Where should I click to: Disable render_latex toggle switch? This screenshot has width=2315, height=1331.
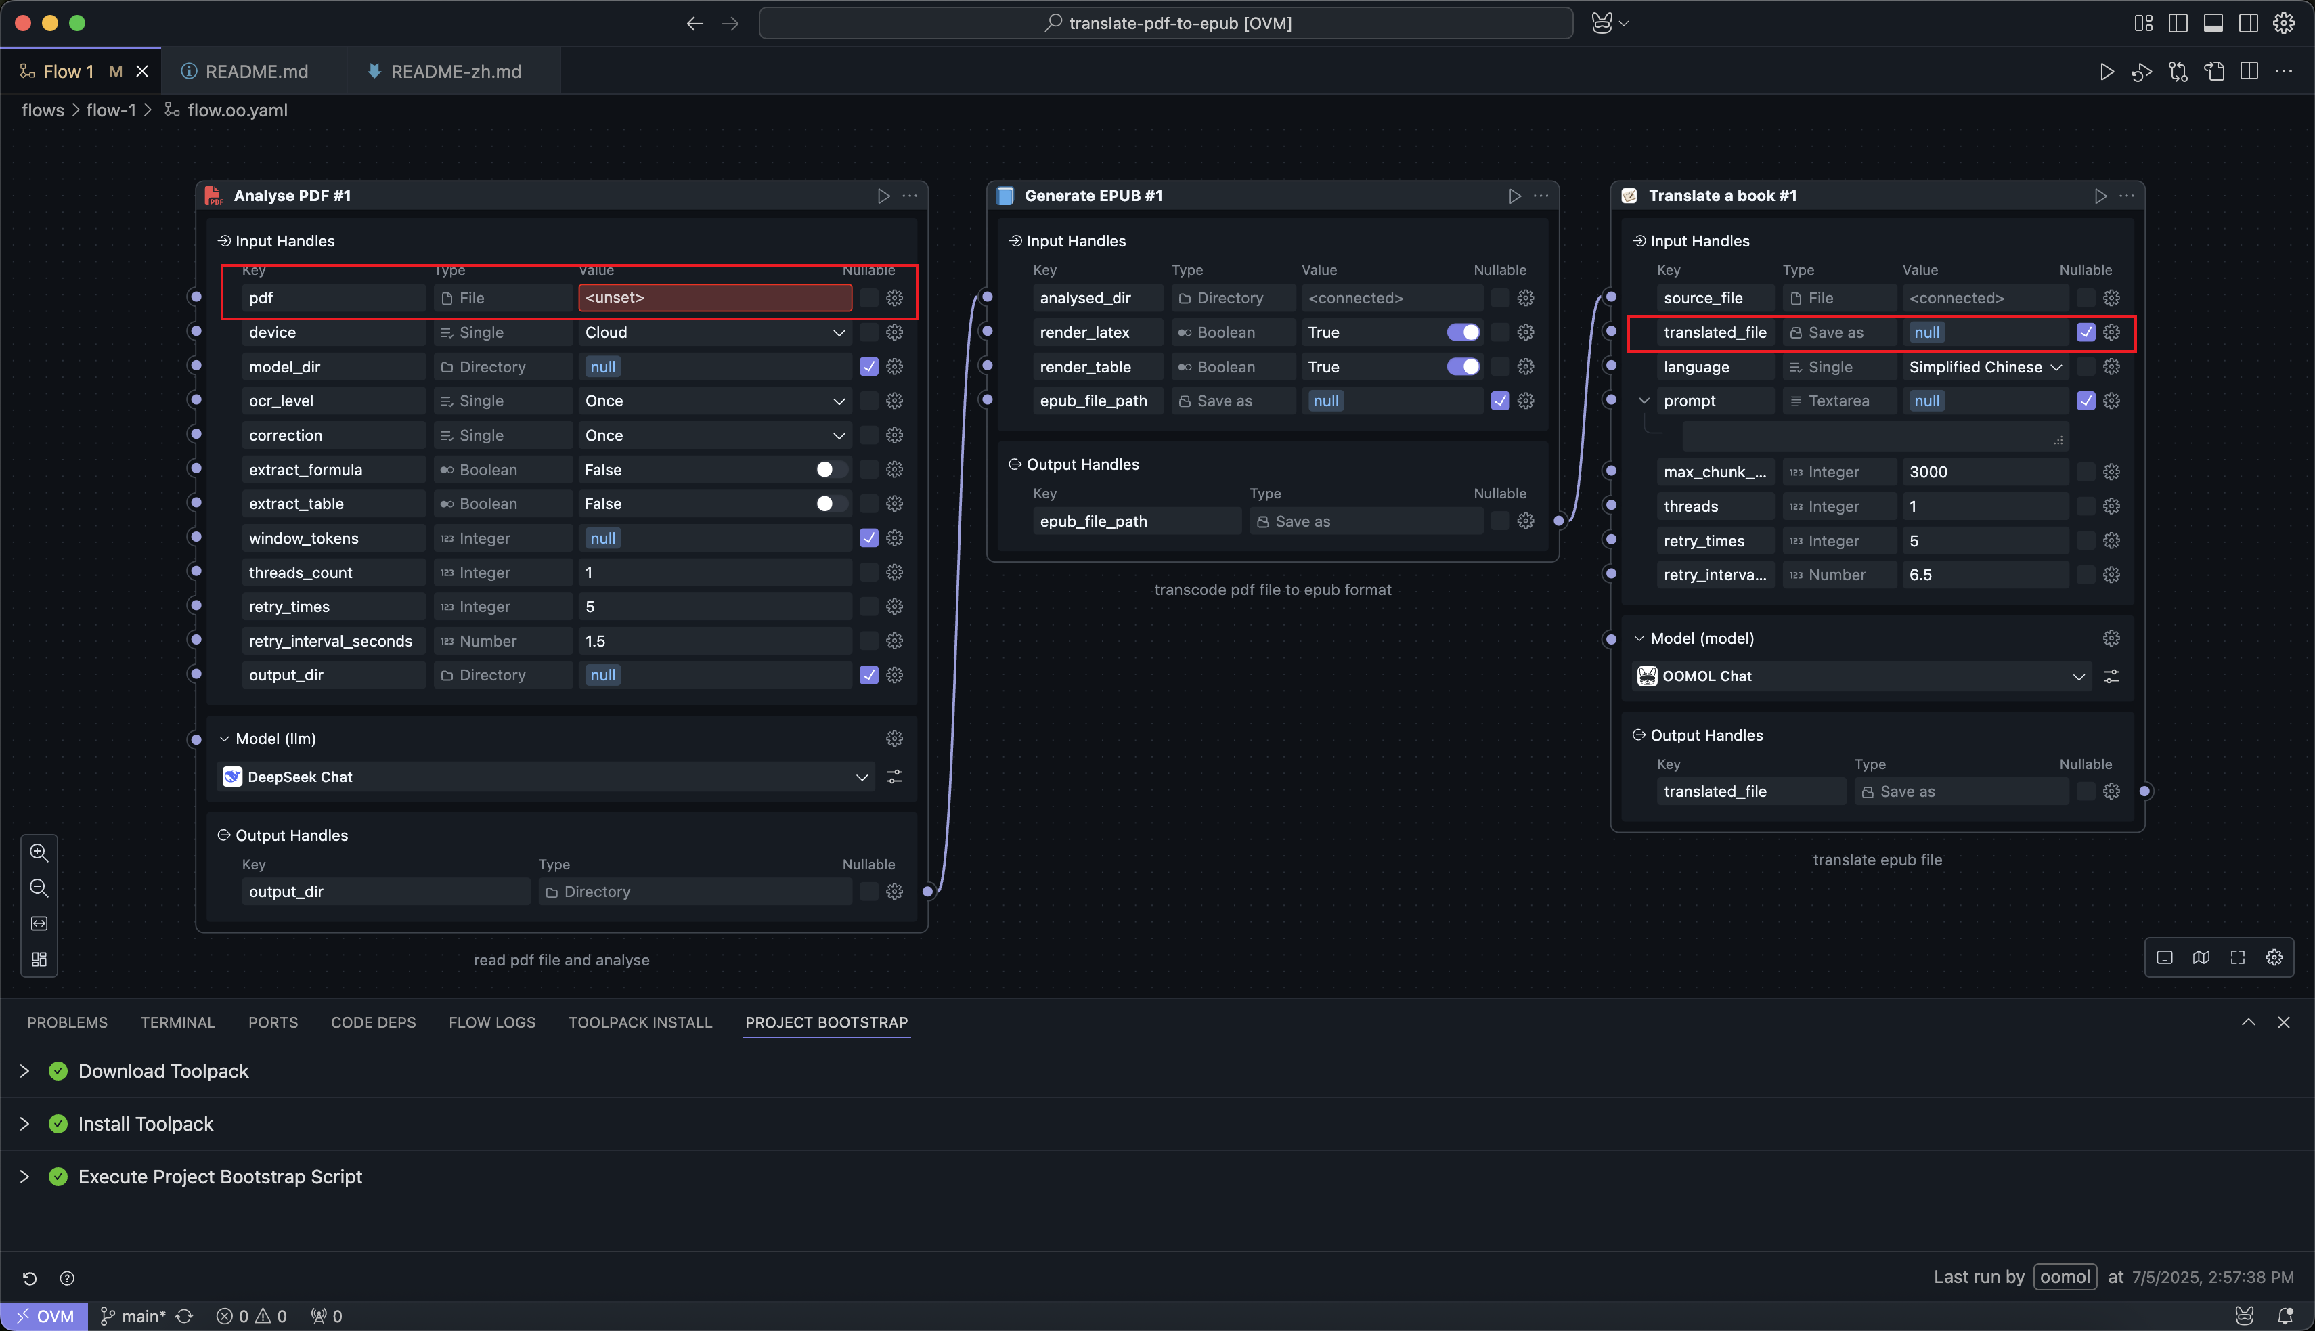coord(1462,333)
